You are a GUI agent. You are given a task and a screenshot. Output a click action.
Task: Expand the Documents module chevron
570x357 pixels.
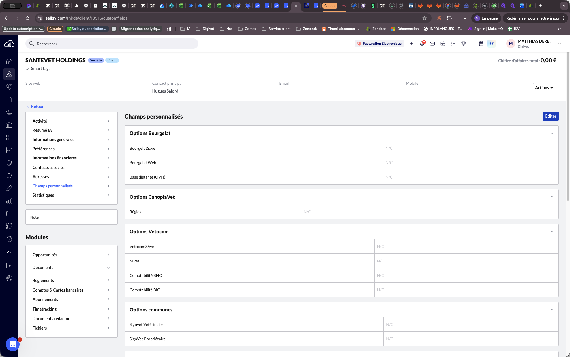pos(108,268)
